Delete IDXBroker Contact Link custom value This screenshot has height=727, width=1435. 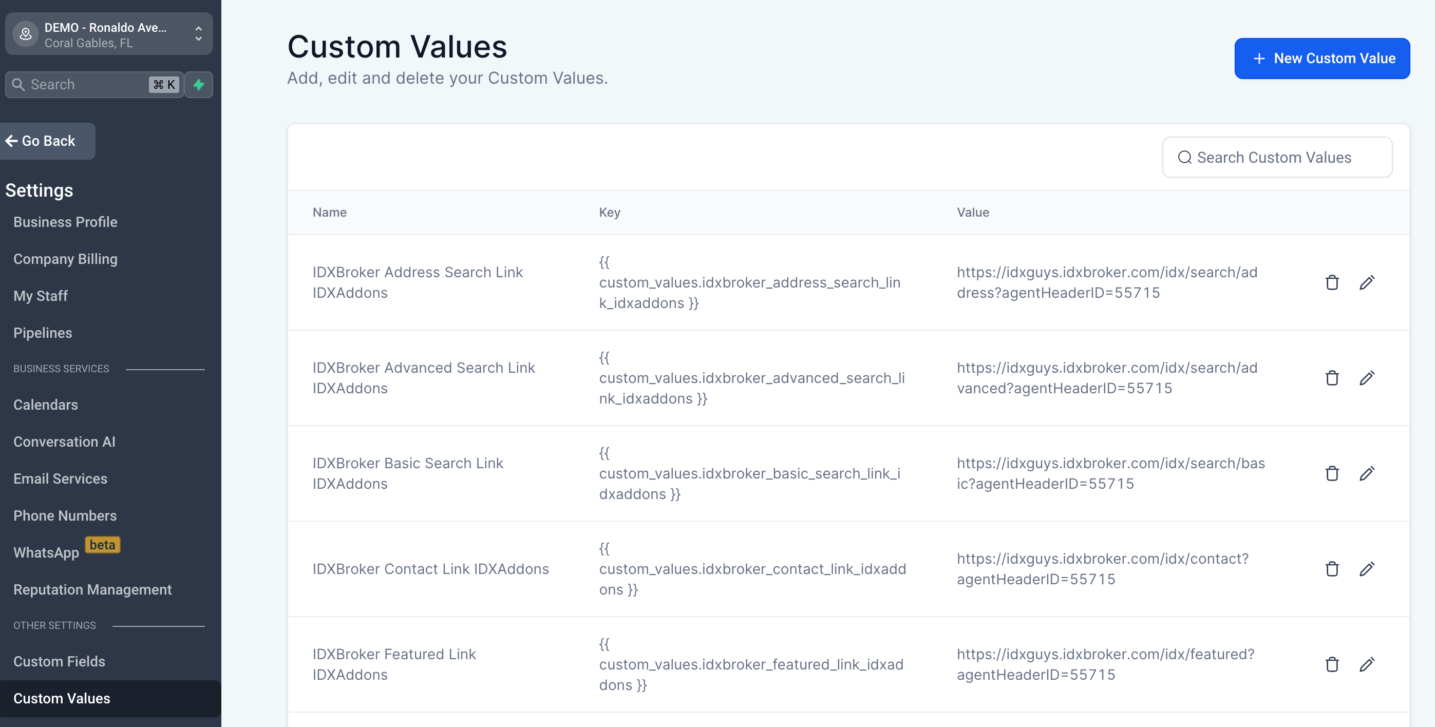(x=1331, y=569)
